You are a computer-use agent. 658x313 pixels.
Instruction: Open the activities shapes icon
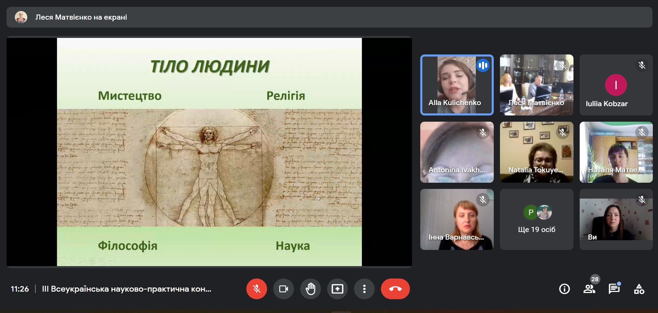(x=639, y=289)
